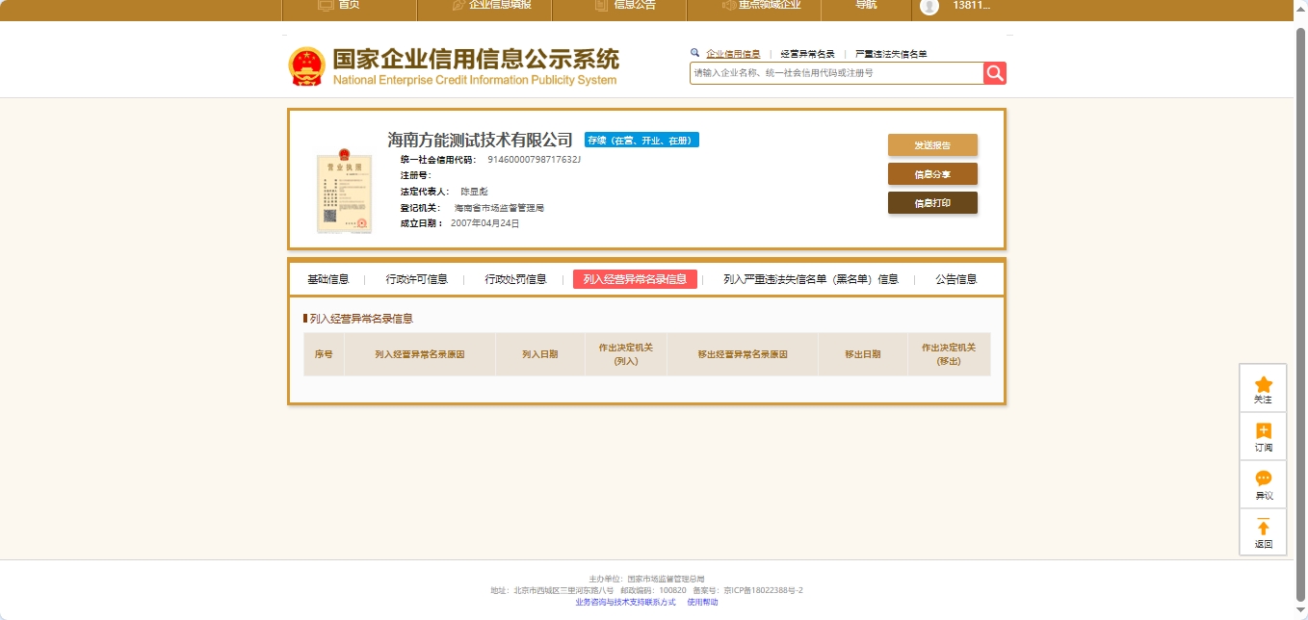This screenshot has width=1308, height=620.
Task: Click the user avatar in the top bar
Action: (929, 6)
